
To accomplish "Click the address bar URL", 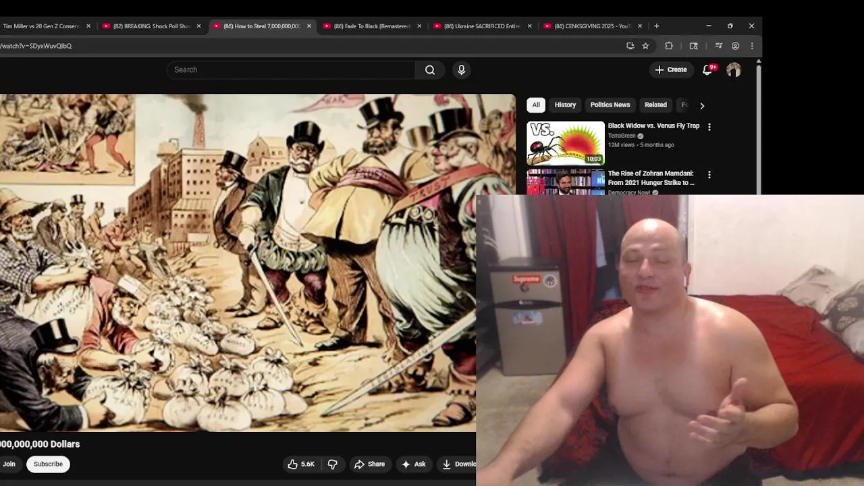I will (x=36, y=46).
